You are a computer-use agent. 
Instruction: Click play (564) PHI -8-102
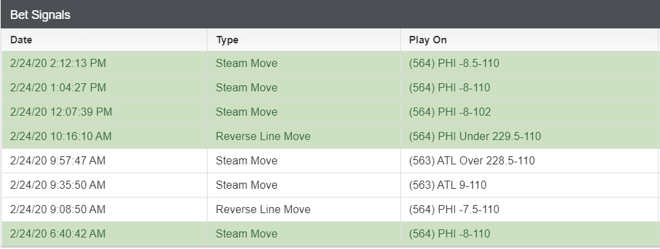pyautogui.click(x=450, y=112)
